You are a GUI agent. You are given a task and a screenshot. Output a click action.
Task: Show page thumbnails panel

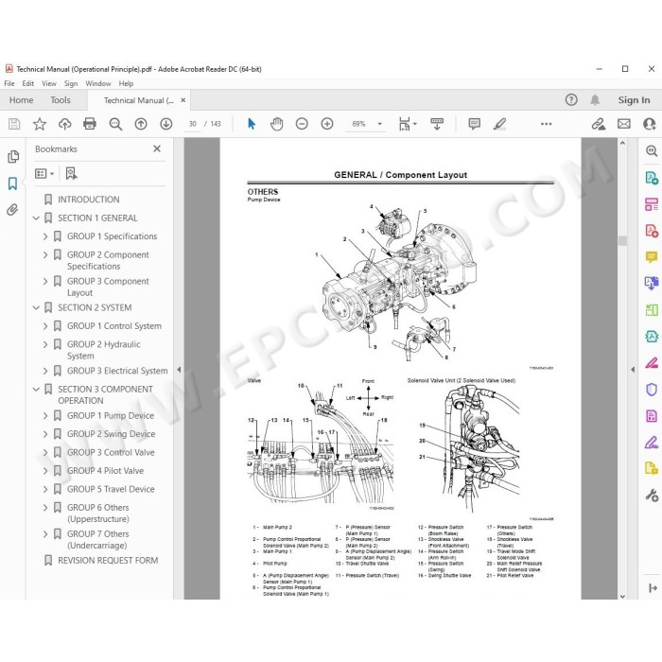coord(13,157)
